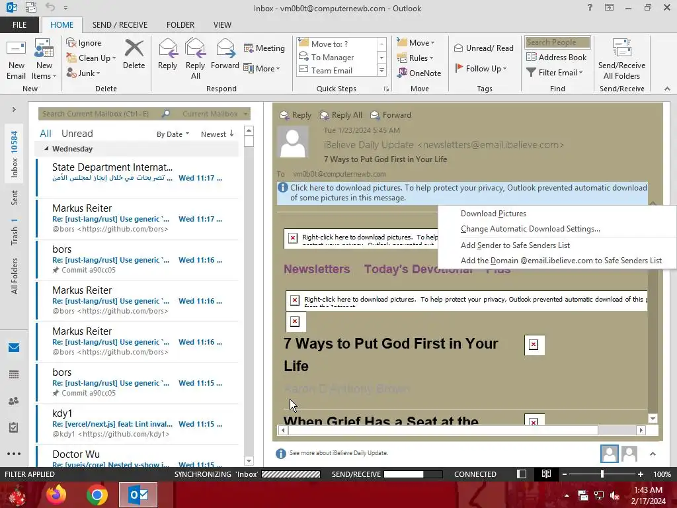Click Reply All in reading pane
677x508 pixels.
point(340,115)
